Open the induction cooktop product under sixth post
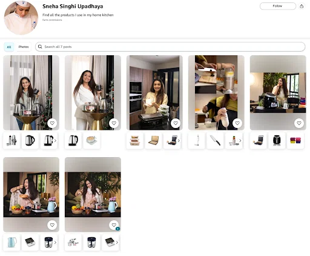 coord(30,242)
